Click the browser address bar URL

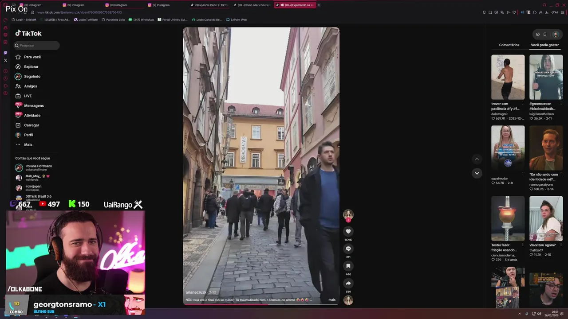pos(79,12)
